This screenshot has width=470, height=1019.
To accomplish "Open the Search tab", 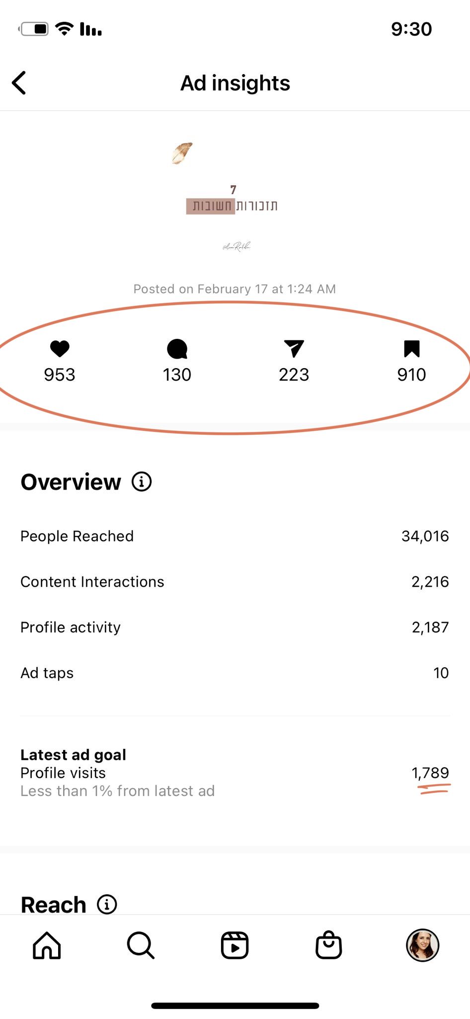I will [x=141, y=945].
